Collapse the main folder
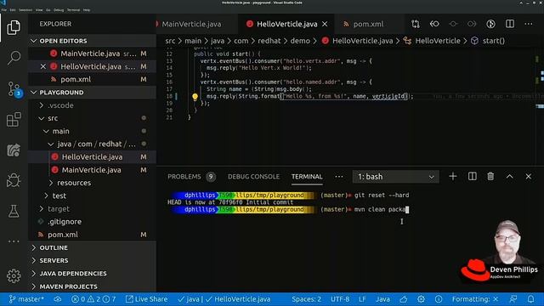The height and width of the screenshot is (306, 544). pos(93,131)
